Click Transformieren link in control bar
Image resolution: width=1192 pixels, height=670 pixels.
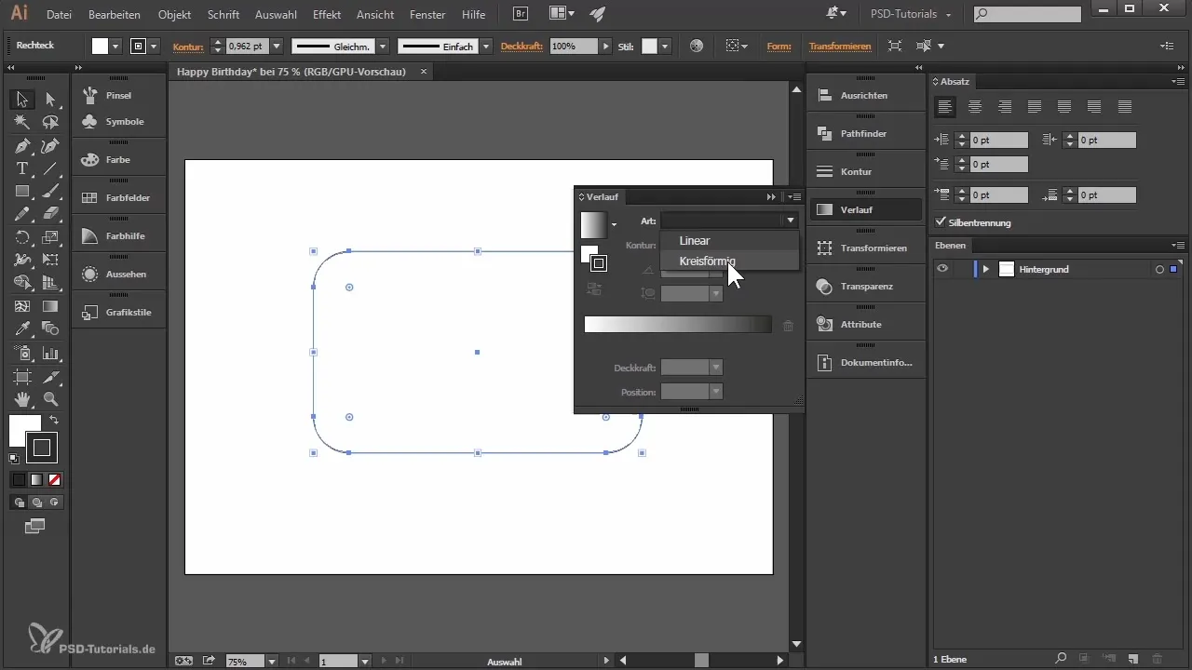coord(840,46)
